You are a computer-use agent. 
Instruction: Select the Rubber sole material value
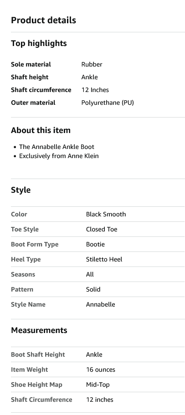coord(92,64)
